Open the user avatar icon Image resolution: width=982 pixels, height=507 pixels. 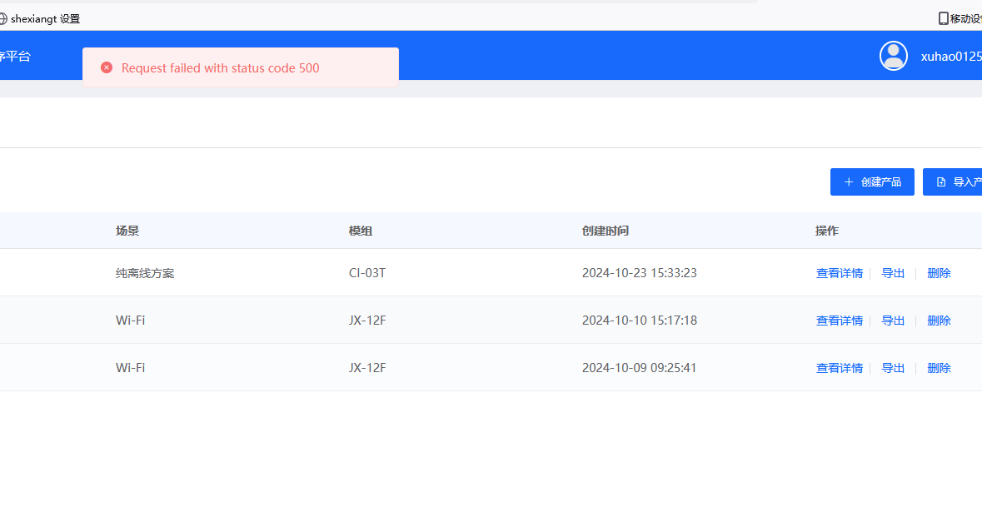click(x=893, y=56)
